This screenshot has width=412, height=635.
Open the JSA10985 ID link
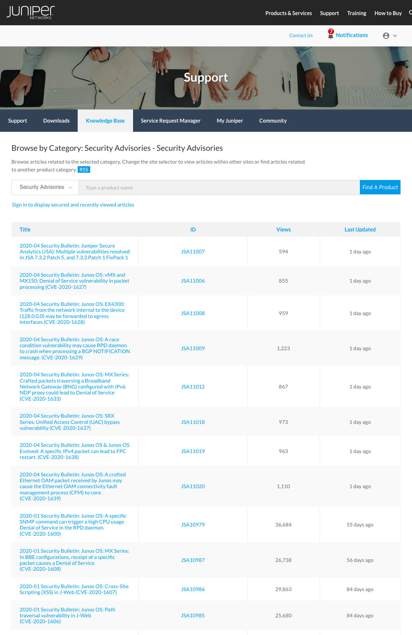tap(193, 615)
